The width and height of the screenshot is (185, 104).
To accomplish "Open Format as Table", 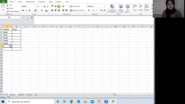I will [x=121, y=8].
